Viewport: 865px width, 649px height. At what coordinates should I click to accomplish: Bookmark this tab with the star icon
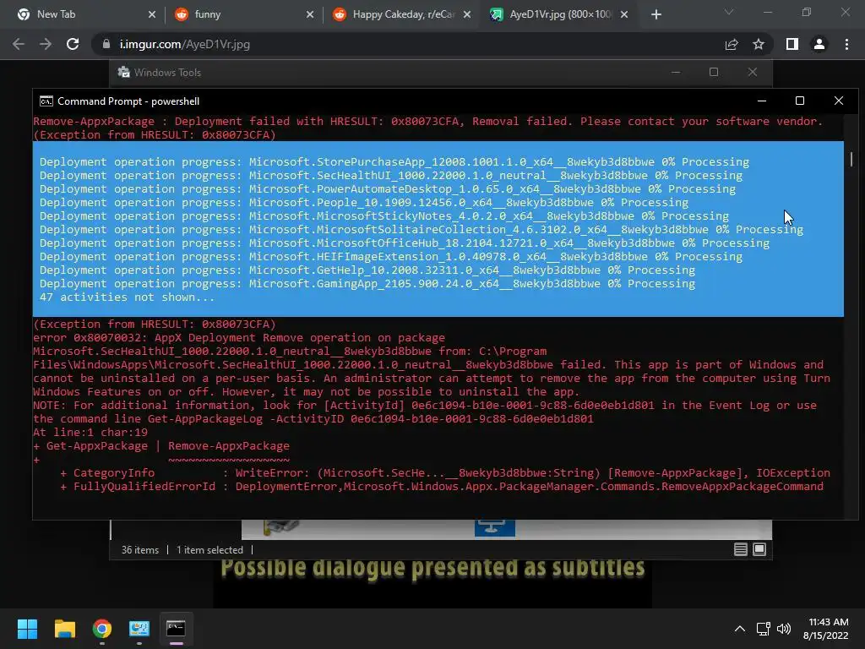[759, 44]
